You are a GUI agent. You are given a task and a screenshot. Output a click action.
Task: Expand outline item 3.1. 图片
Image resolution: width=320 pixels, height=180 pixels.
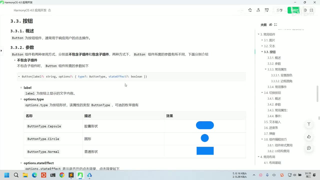point(262,40)
